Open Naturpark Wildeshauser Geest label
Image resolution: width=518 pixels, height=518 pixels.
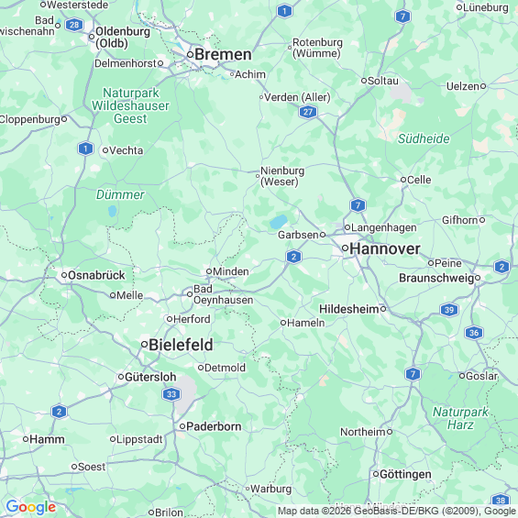pos(130,105)
